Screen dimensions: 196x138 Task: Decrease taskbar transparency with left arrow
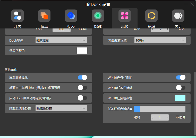point(152,117)
